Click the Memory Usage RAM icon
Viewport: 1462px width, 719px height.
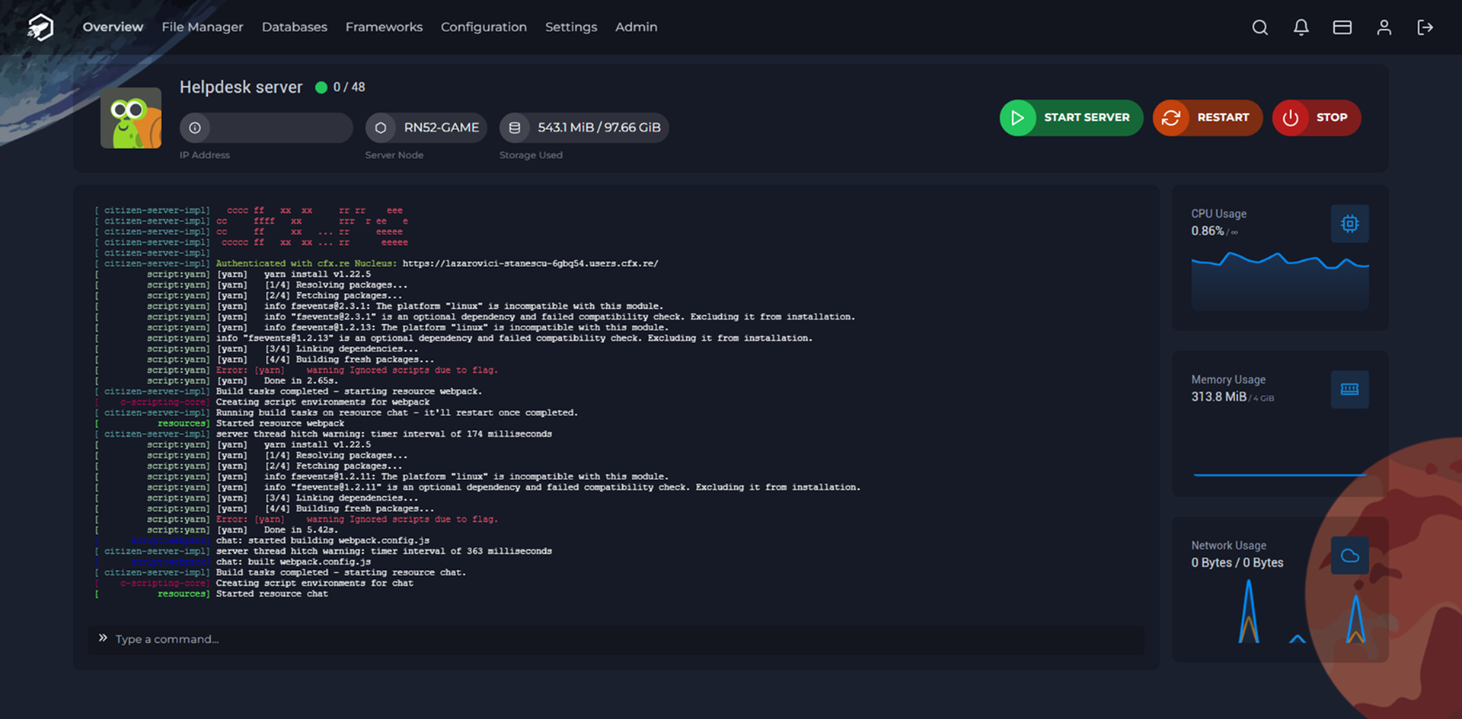[x=1350, y=390]
